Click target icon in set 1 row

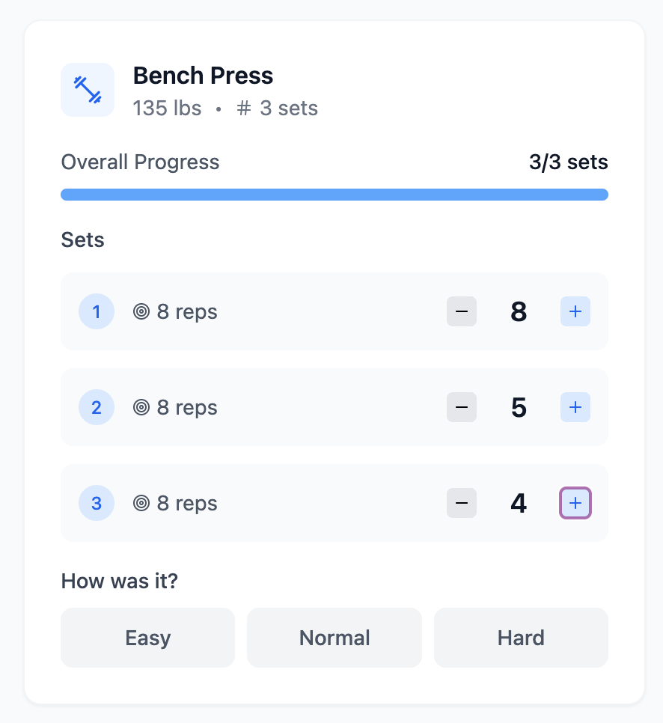click(x=141, y=311)
